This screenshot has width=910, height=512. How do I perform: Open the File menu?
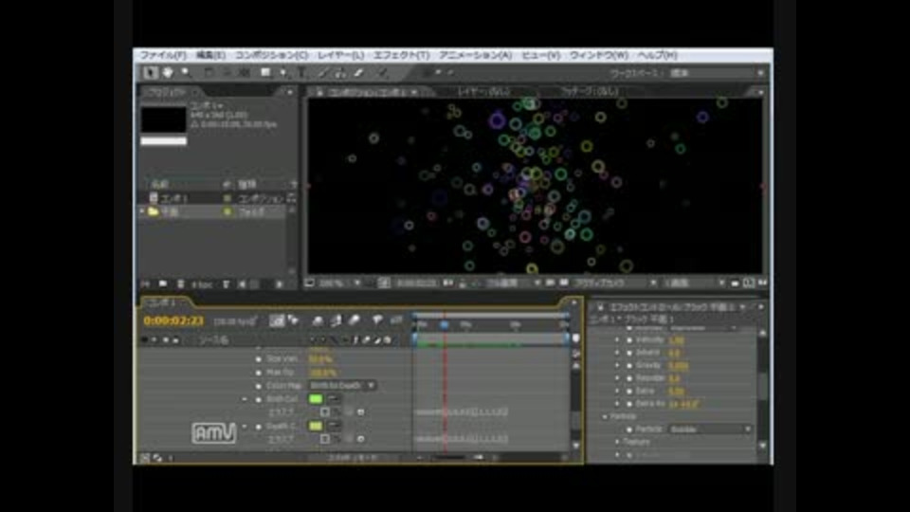click(163, 55)
